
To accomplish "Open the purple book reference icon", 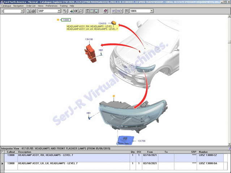I will (x=106, y=11).
